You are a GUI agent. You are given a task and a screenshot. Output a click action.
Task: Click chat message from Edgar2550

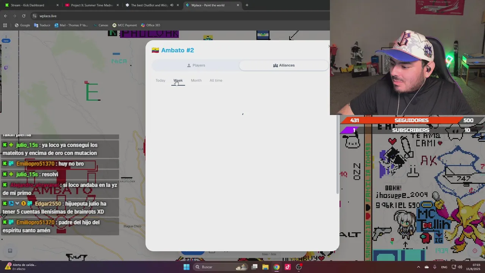click(x=60, y=208)
